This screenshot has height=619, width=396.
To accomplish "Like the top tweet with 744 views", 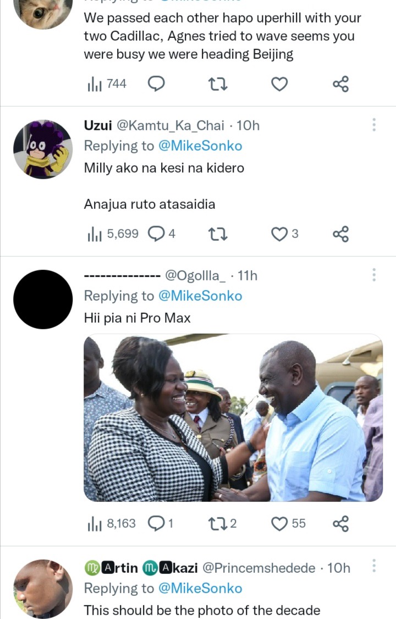I will click(x=280, y=84).
